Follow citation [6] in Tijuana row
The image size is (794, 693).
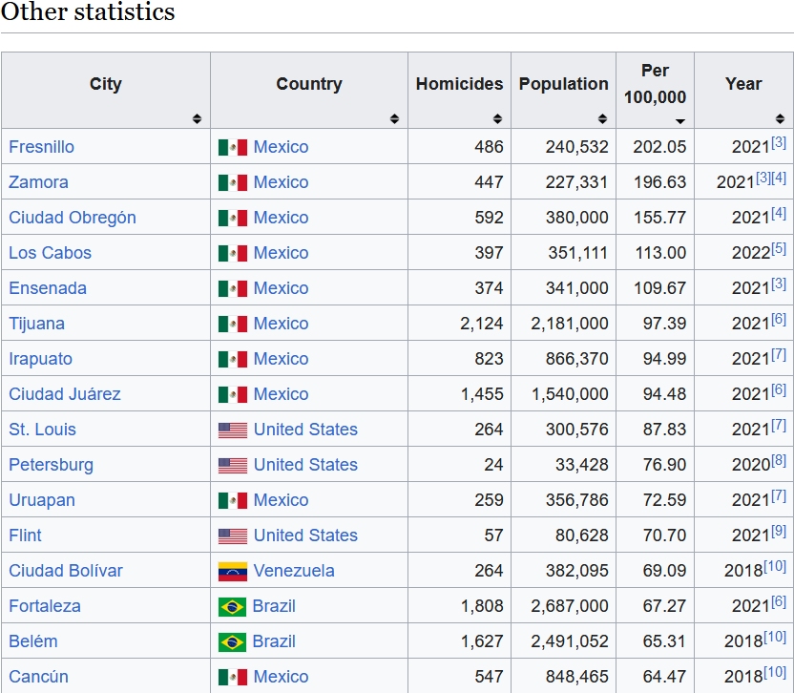coord(779,320)
